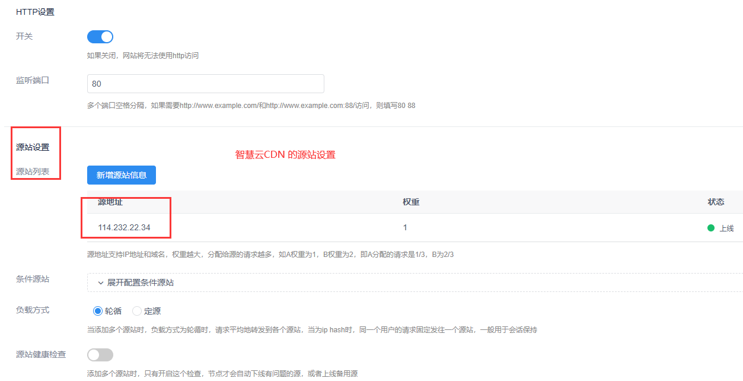Click the 负载方式 label
The height and width of the screenshot is (381, 743).
33,310
